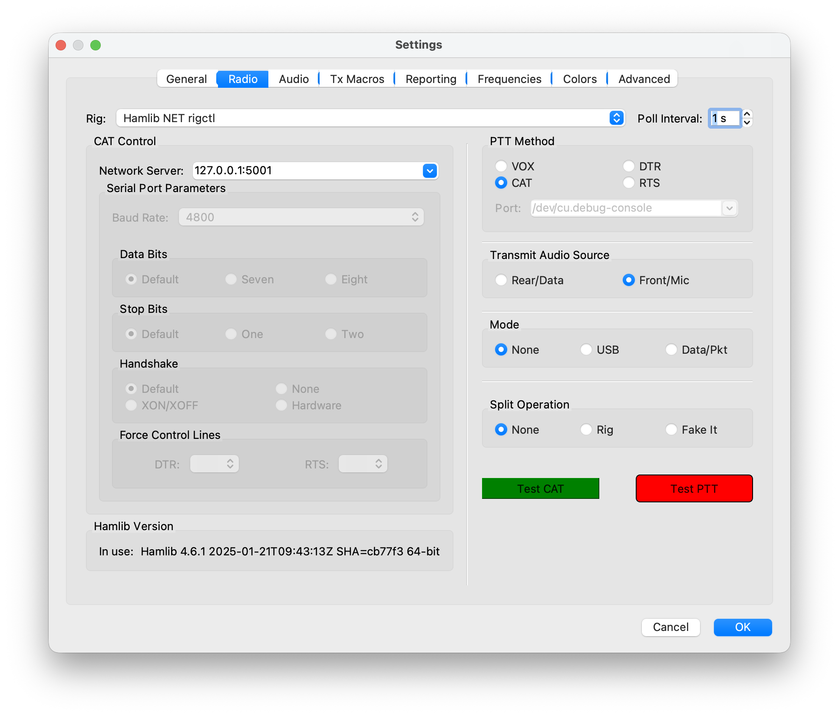Viewport: 839px width, 717px height.
Task: Go to the Tx Macros tab
Action: [357, 79]
